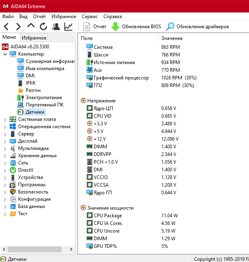
Task: Expand the Операционная система node
Action: (x=5, y=127)
